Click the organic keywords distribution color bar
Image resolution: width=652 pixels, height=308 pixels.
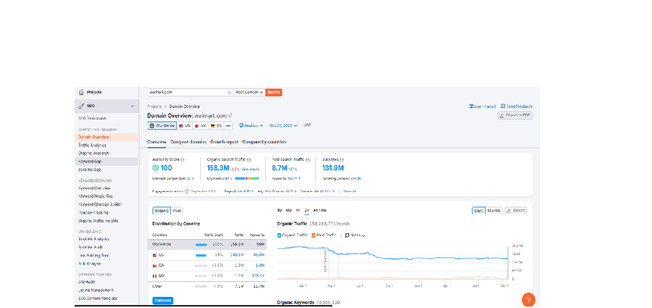[x=247, y=178]
